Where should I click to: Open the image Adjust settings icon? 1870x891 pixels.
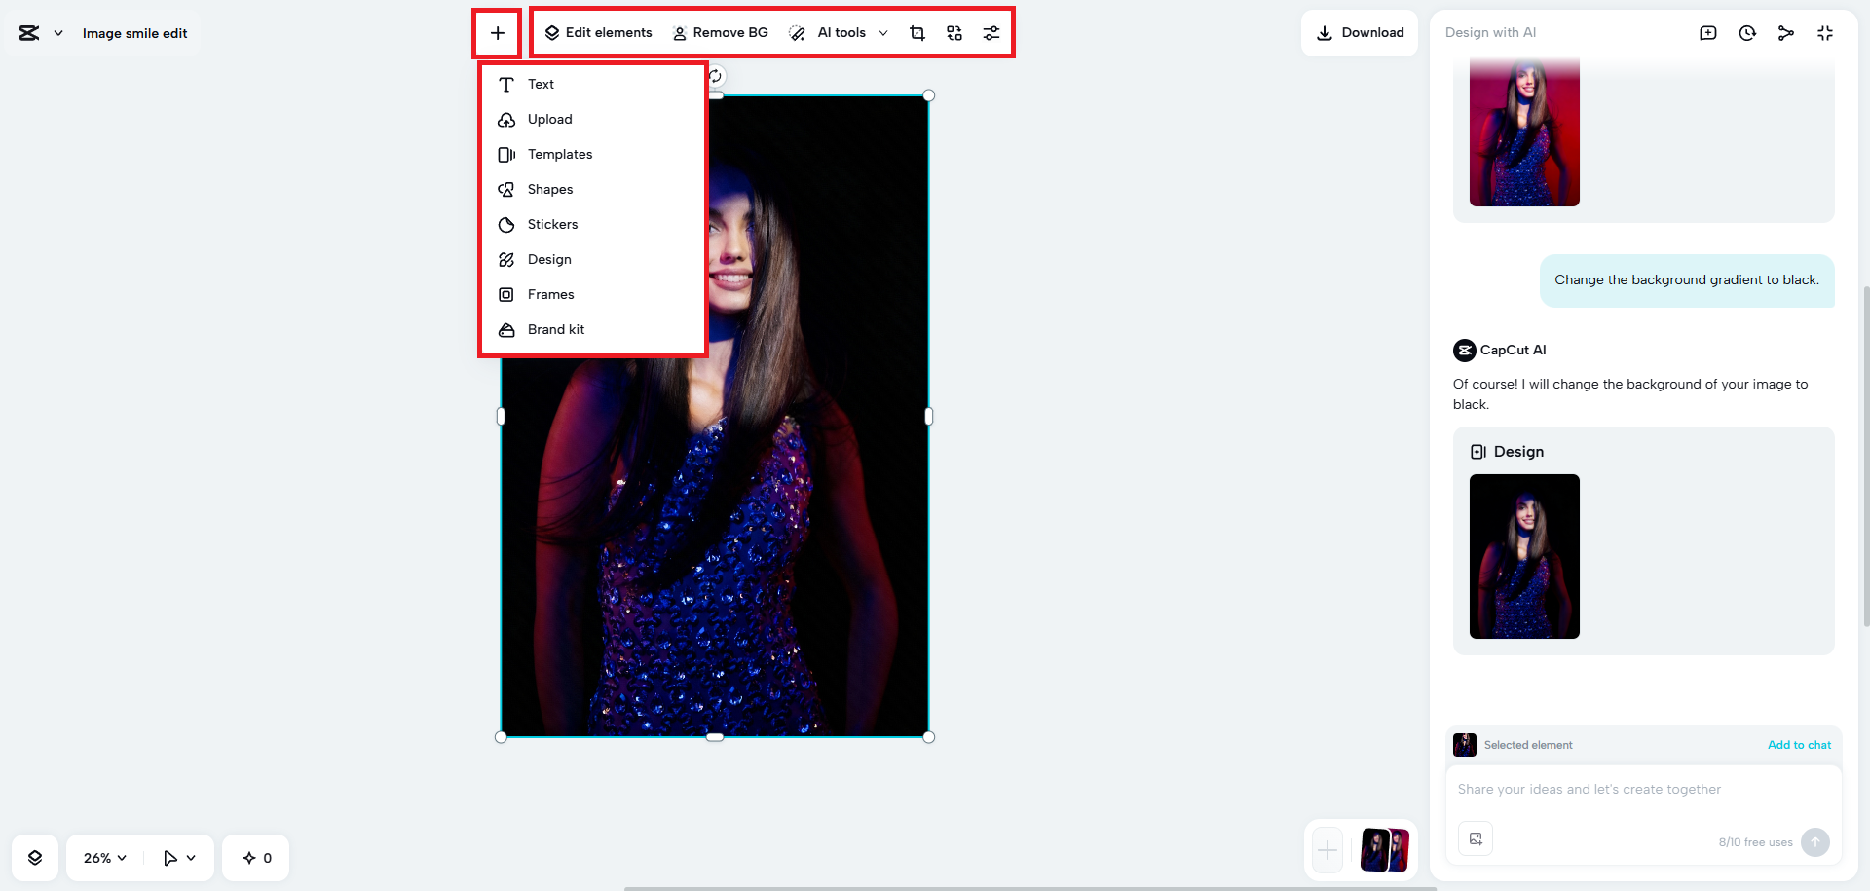pos(991,32)
